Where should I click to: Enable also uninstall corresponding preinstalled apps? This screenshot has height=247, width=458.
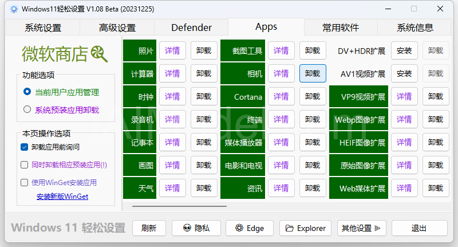click(x=25, y=165)
